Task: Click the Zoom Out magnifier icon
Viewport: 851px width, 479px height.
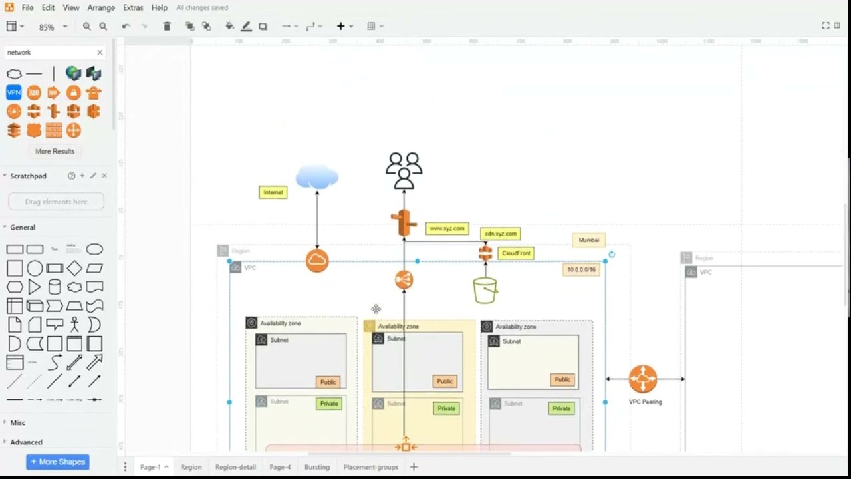Action: coord(103,27)
